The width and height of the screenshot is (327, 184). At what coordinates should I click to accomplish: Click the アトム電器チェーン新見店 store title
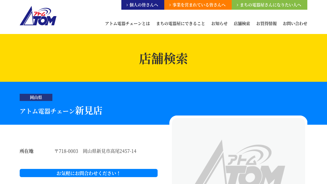[x=61, y=111]
